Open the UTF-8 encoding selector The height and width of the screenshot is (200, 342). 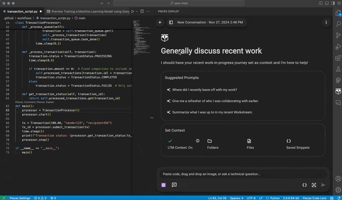click(251, 198)
